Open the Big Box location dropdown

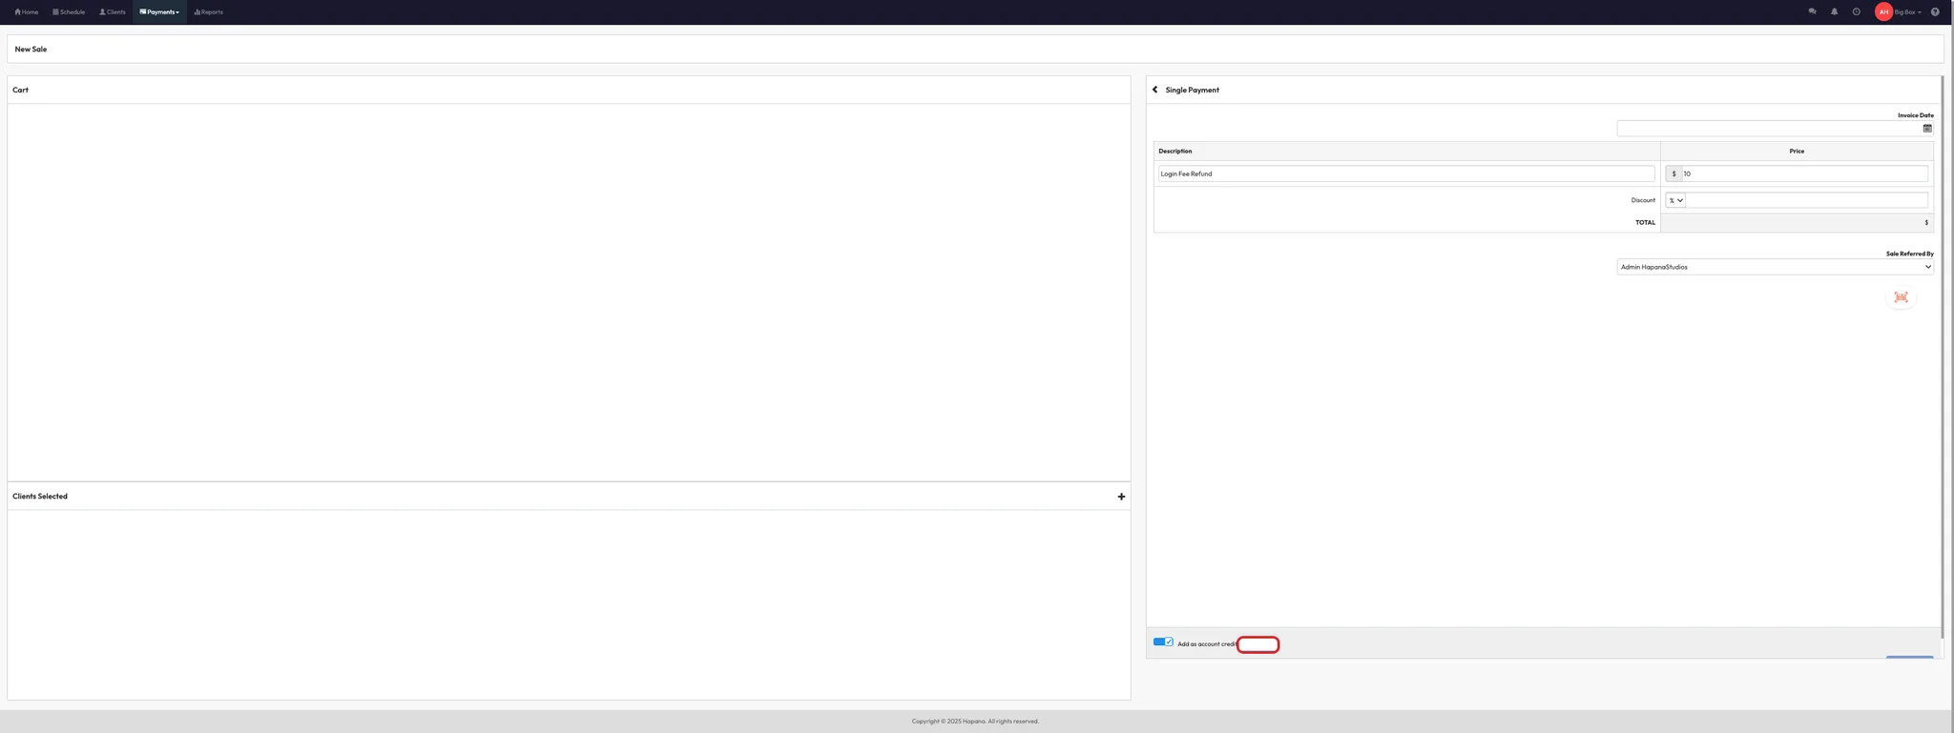pos(1907,12)
